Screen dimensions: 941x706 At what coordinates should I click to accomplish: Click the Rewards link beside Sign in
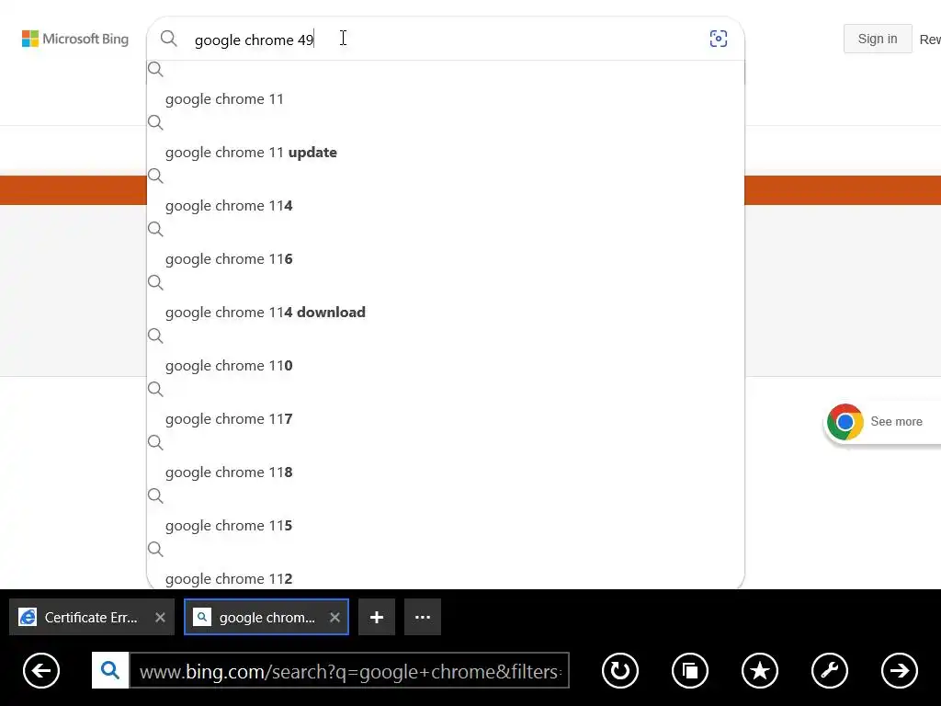click(x=930, y=40)
